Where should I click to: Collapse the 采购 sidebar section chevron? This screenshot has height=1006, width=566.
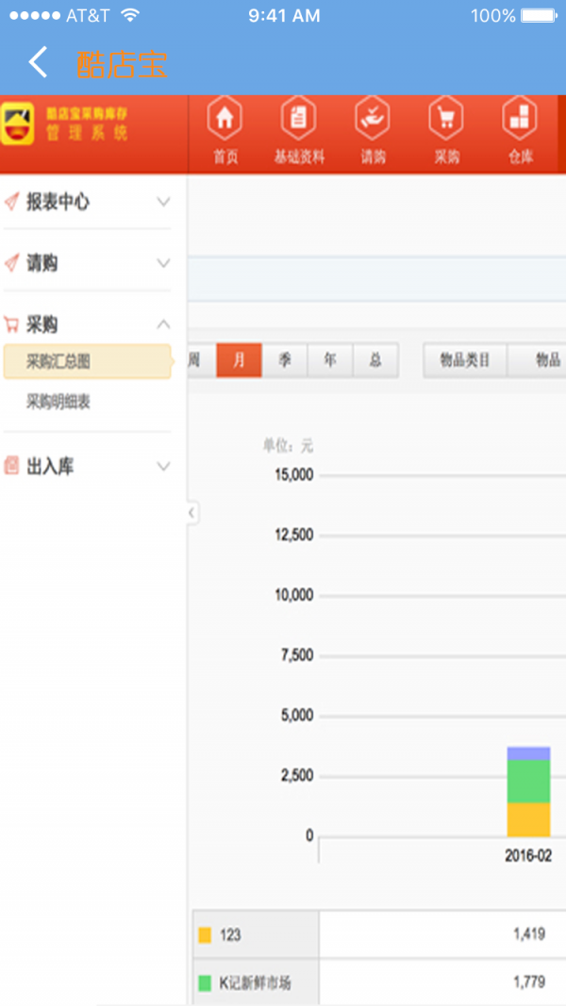[163, 324]
